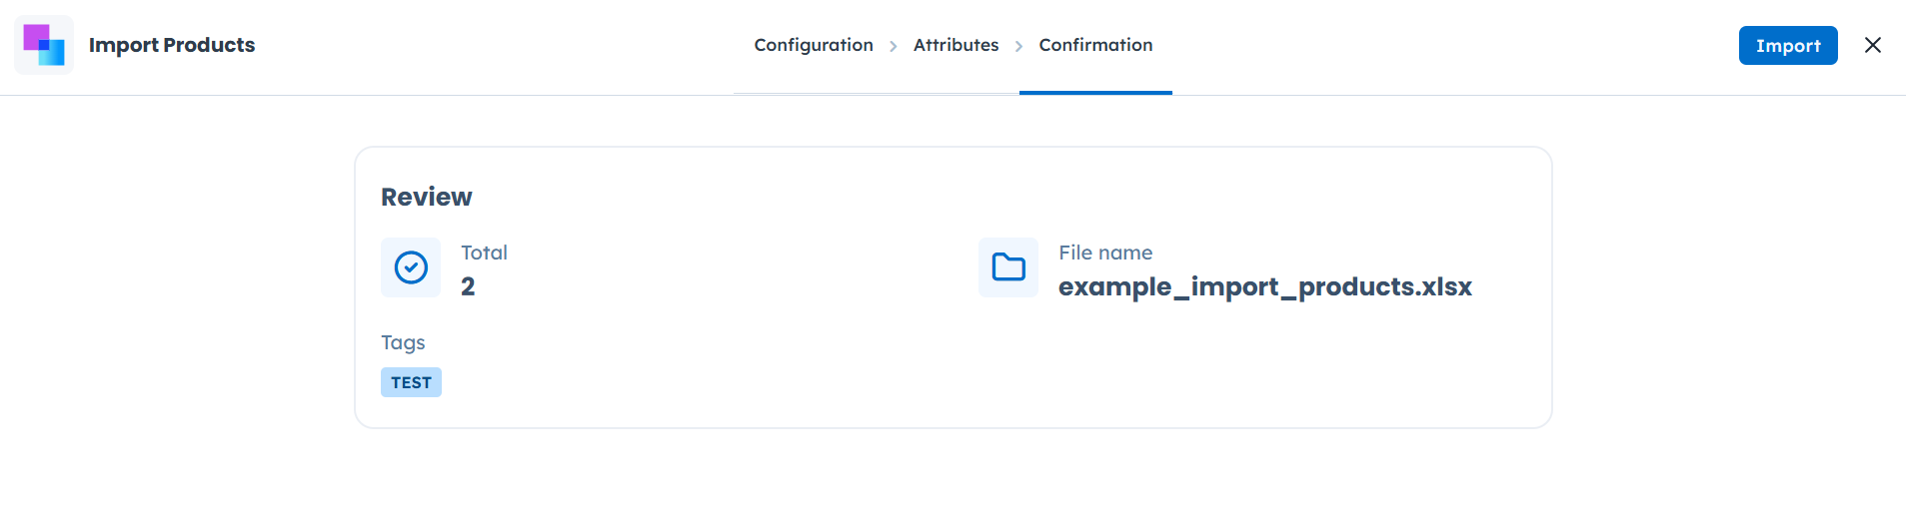The image size is (1906, 510).
Task: Click the folder icon beside File name
Action: click(1008, 267)
